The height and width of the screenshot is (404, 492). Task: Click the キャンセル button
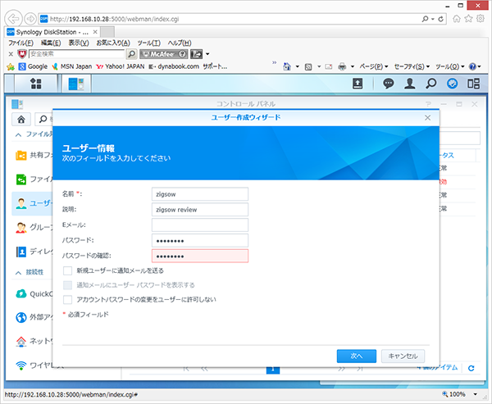click(x=403, y=356)
